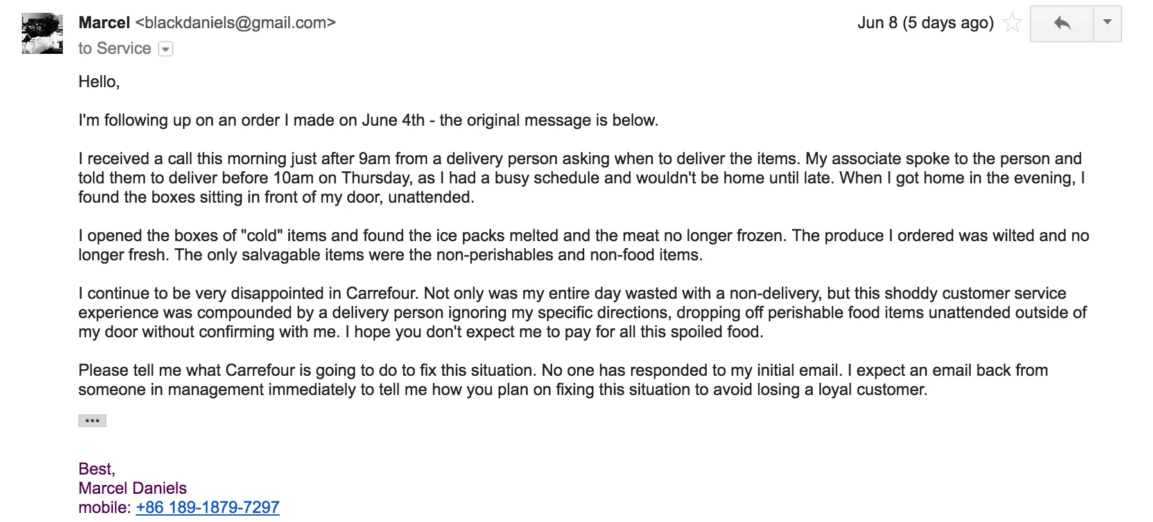This screenshot has width=1153, height=522.
Task: Click the paragraph starting 'I continue to be'
Action: click(x=582, y=312)
